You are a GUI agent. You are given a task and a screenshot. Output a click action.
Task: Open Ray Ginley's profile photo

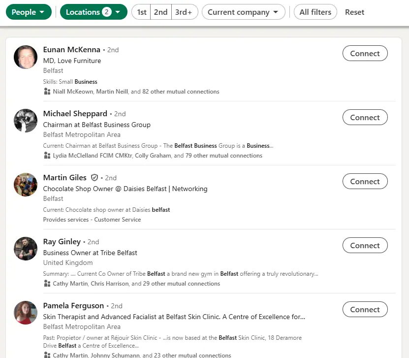point(26,249)
